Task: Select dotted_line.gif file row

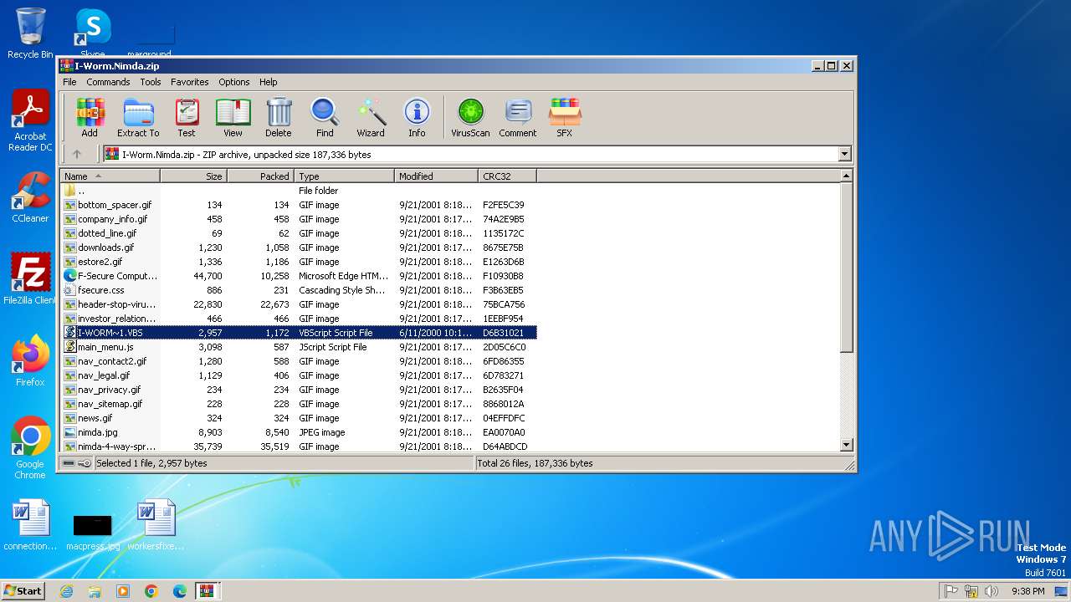Action: (298, 233)
